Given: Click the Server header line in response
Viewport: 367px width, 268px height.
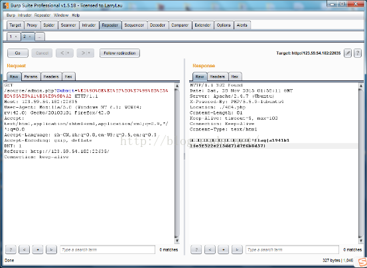Looking at the screenshot, I should pos(232,96).
